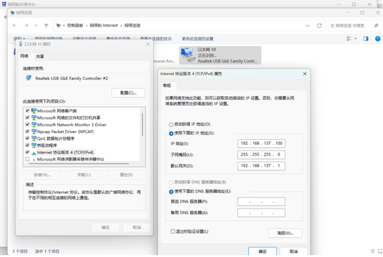The width and height of the screenshot is (383, 257).
Task: Open the blue Help icon
Action: (377, 39)
